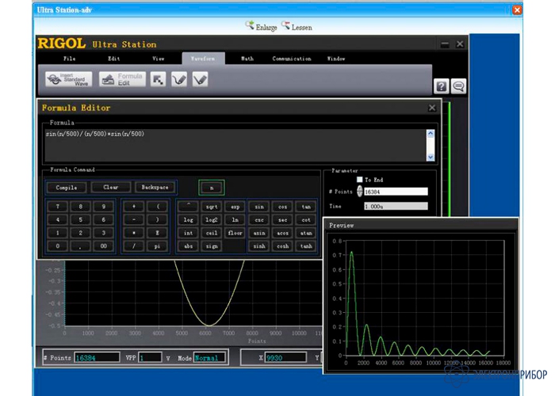The height and width of the screenshot is (396, 555).
Task: Click the Compile button
Action: [66, 188]
